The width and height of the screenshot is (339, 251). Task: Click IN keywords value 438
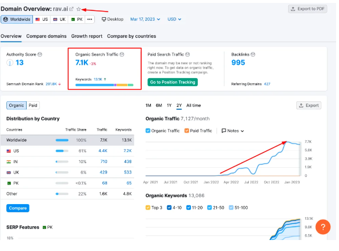tap(128, 162)
